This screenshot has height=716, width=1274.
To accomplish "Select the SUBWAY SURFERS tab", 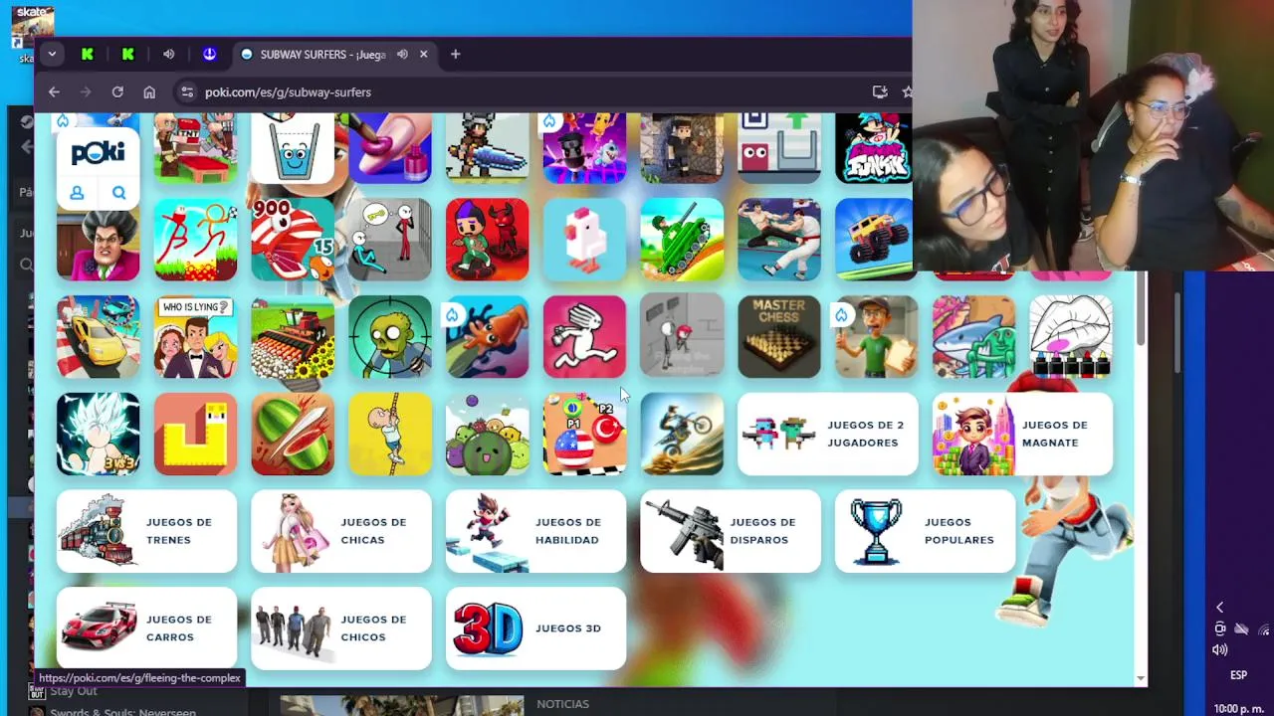I will [x=322, y=54].
